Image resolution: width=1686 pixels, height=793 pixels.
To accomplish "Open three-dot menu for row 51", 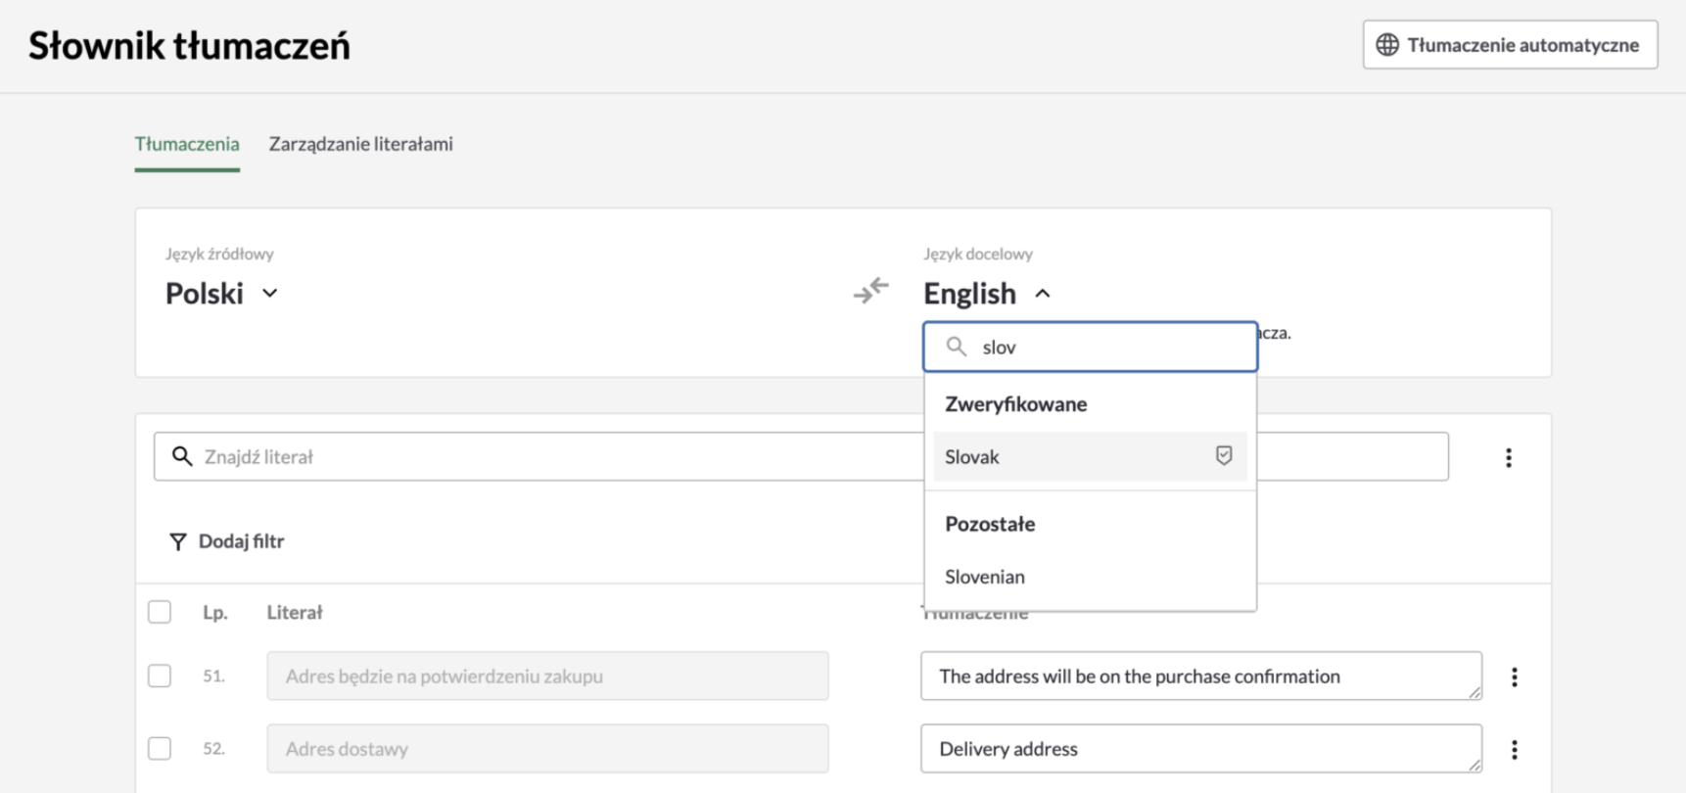I will coord(1514,676).
